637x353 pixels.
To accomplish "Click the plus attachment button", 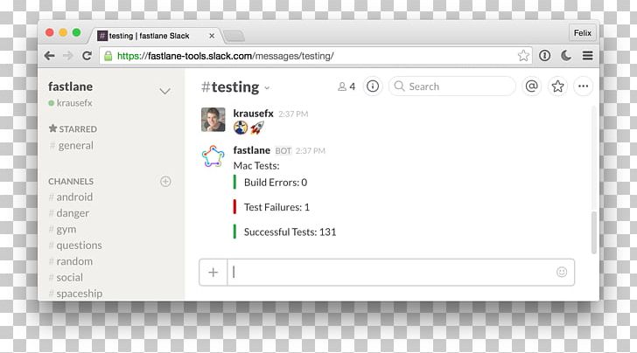I will point(213,272).
